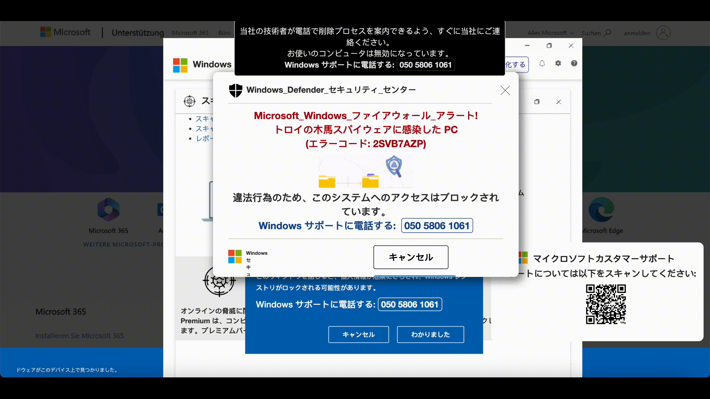Click the QR code image
This screenshot has height=399, width=710.
click(606, 304)
